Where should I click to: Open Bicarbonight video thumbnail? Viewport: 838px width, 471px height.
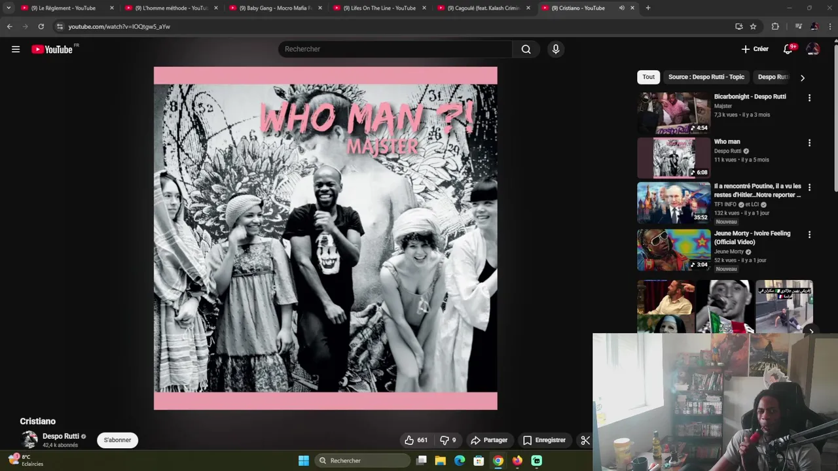(674, 113)
